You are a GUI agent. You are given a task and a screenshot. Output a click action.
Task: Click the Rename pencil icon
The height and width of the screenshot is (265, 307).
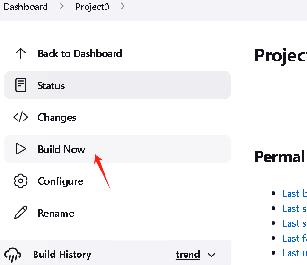[x=20, y=213]
